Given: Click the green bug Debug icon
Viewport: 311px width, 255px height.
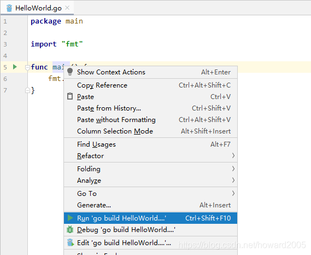Looking at the screenshot, I should click(x=70, y=229).
